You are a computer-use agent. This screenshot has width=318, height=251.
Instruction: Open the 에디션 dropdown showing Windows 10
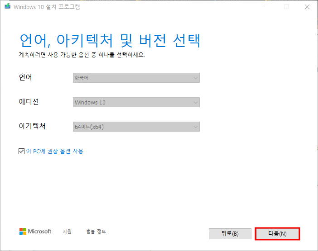(x=136, y=102)
